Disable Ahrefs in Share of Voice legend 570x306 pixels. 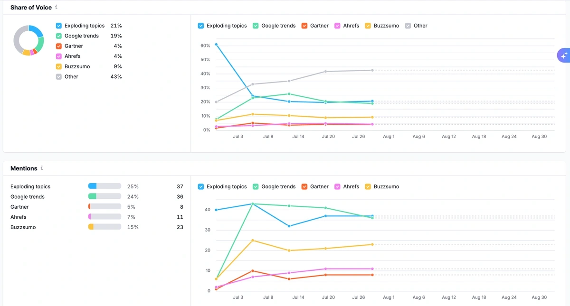pos(59,56)
